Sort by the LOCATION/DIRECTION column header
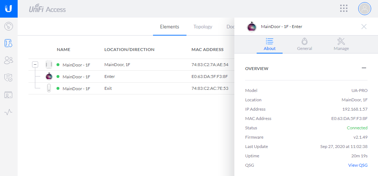The image size is (378, 176). (x=129, y=50)
